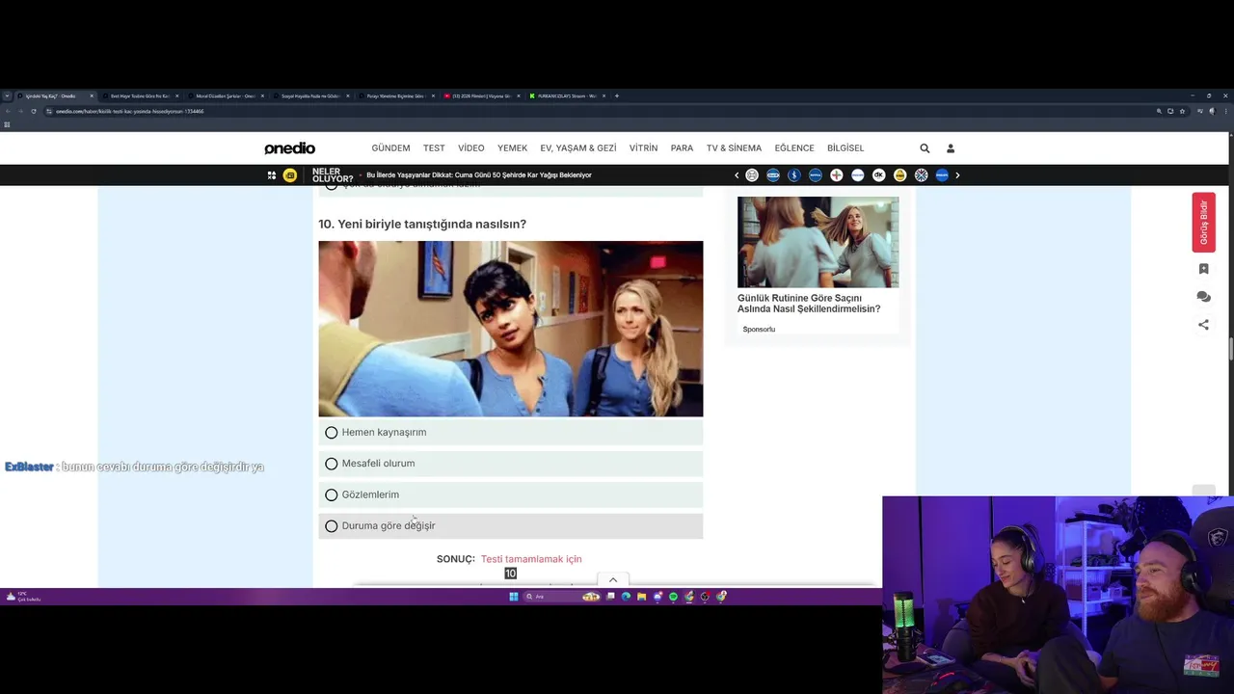Open the EV, YAŞAM & GEZİ menu
The height and width of the screenshot is (694, 1234).
(x=578, y=148)
